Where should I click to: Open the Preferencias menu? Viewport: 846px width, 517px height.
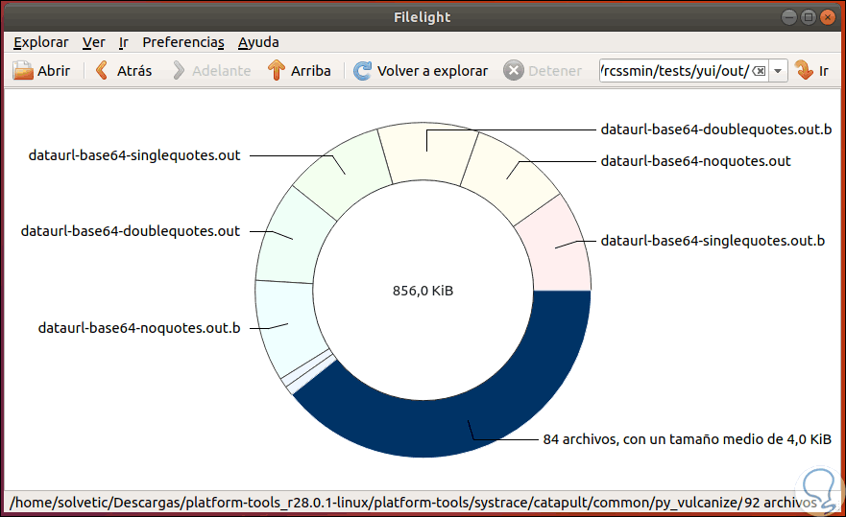point(183,42)
